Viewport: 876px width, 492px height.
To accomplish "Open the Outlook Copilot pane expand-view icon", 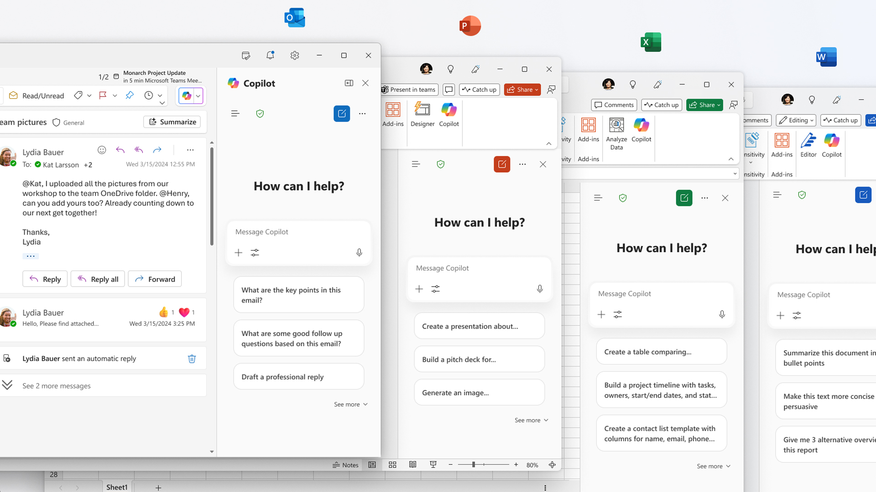I will [x=349, y=83].
